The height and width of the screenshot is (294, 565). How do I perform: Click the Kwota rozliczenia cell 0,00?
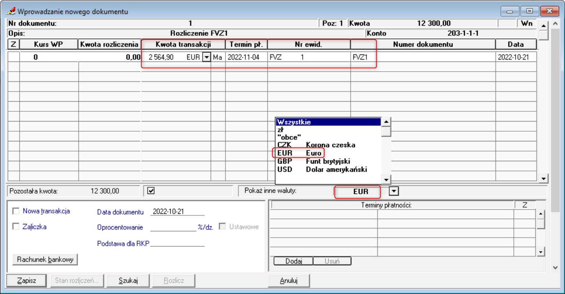point(110,57)
